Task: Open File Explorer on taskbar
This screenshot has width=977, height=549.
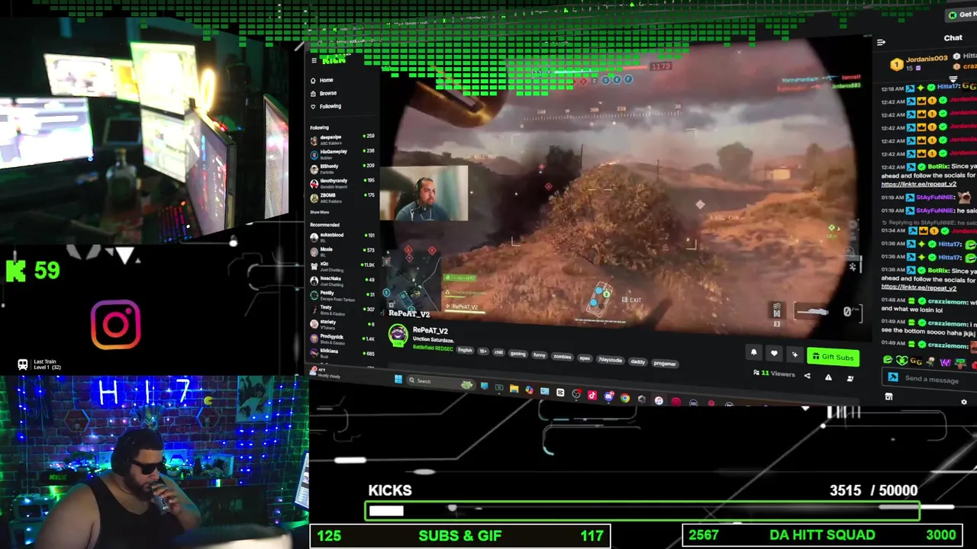Action: click(x=514, y=389)
